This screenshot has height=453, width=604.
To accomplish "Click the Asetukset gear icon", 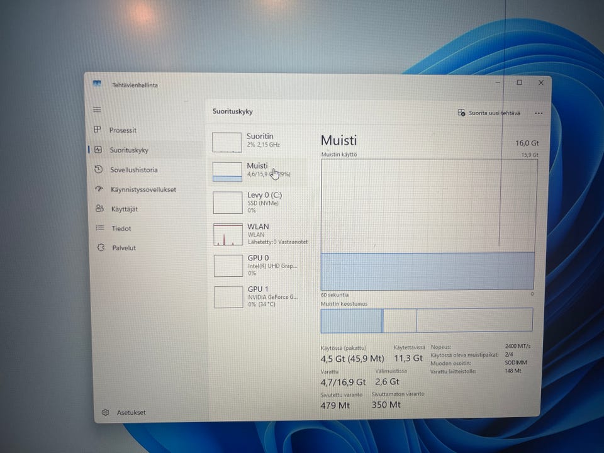I will coord(106,412).
